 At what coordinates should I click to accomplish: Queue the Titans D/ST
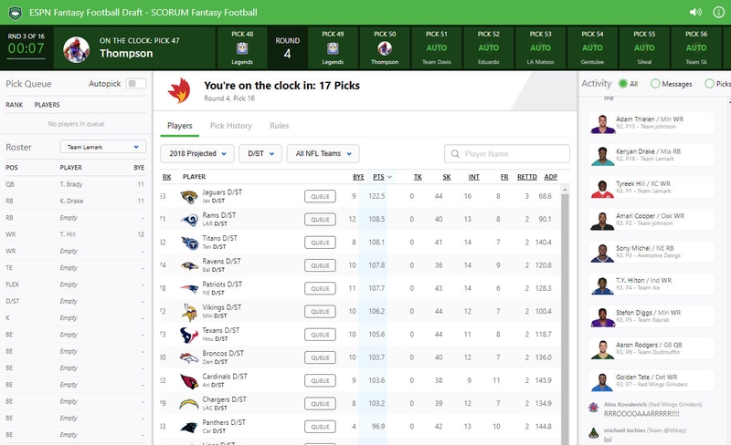(321, 243)
